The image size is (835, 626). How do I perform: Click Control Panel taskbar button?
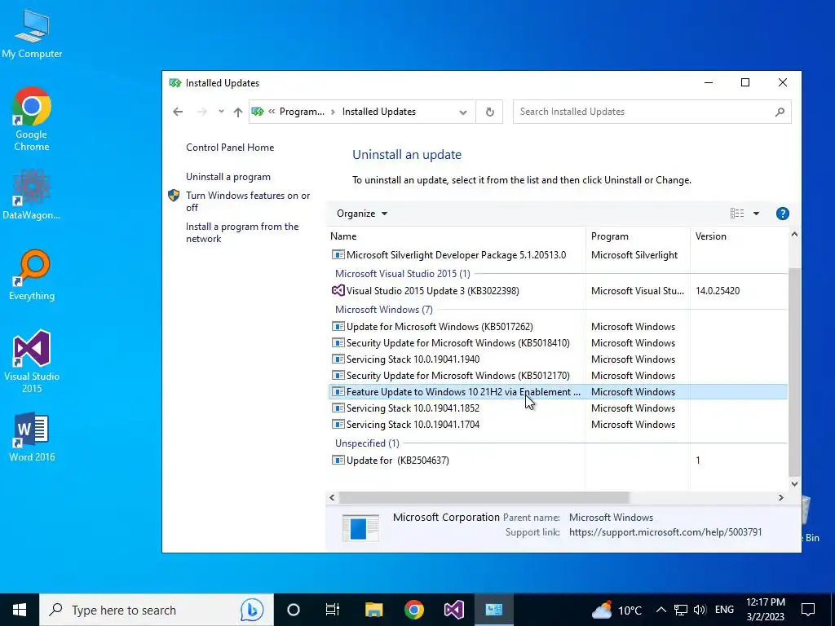(x=493, y=610)
